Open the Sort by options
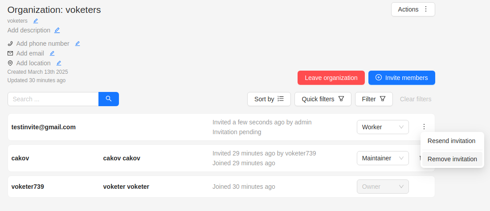The width and height of the screenshot is (490, 211). [x=269, y=99]
